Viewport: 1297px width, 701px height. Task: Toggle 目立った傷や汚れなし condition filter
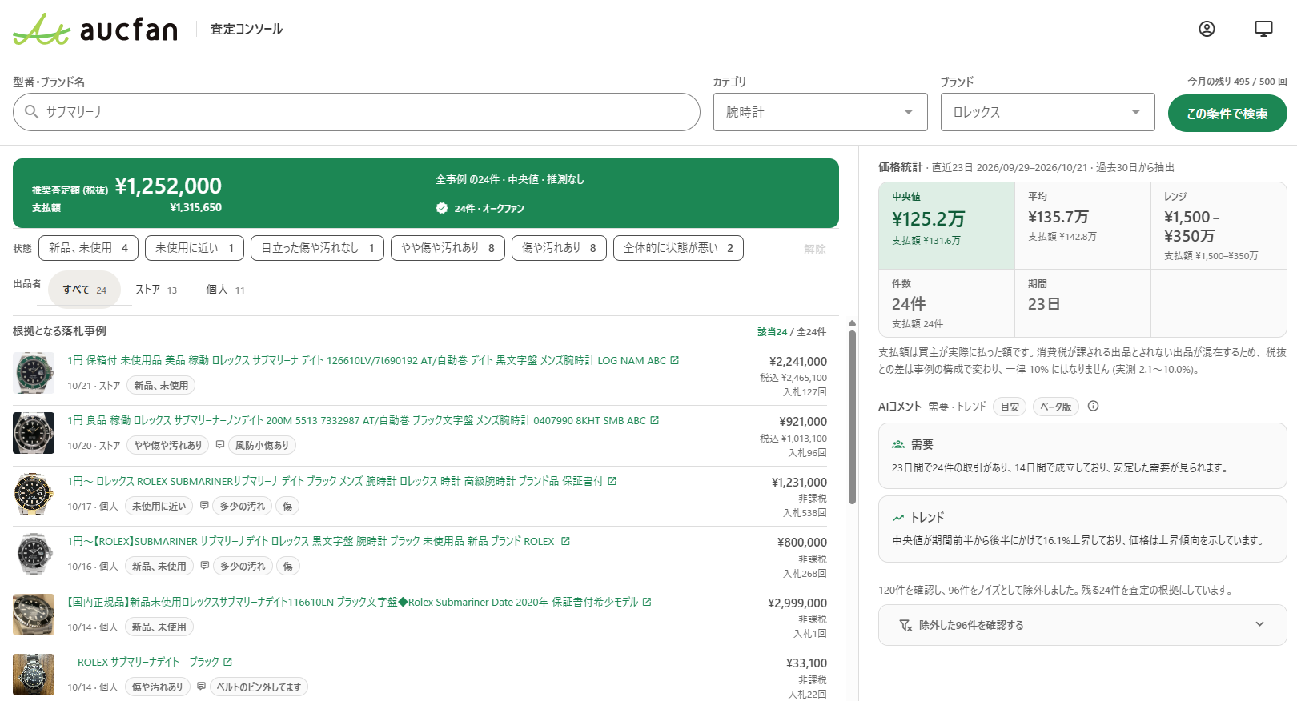point(317,248)
